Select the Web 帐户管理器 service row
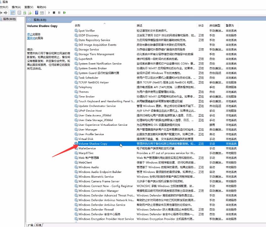Image resolution: width=266 pixels, height=227 pixels. (156, 158)
